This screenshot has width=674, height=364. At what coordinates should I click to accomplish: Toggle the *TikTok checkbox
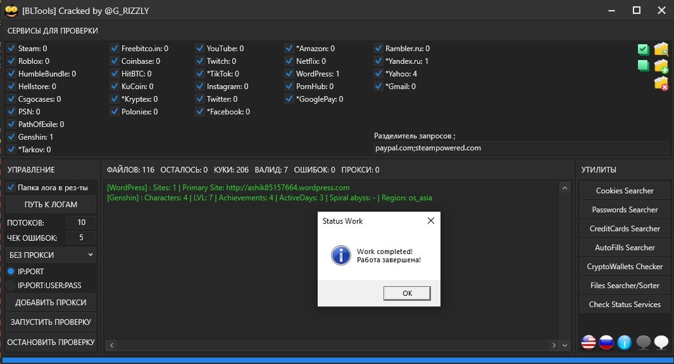point(200,73)
